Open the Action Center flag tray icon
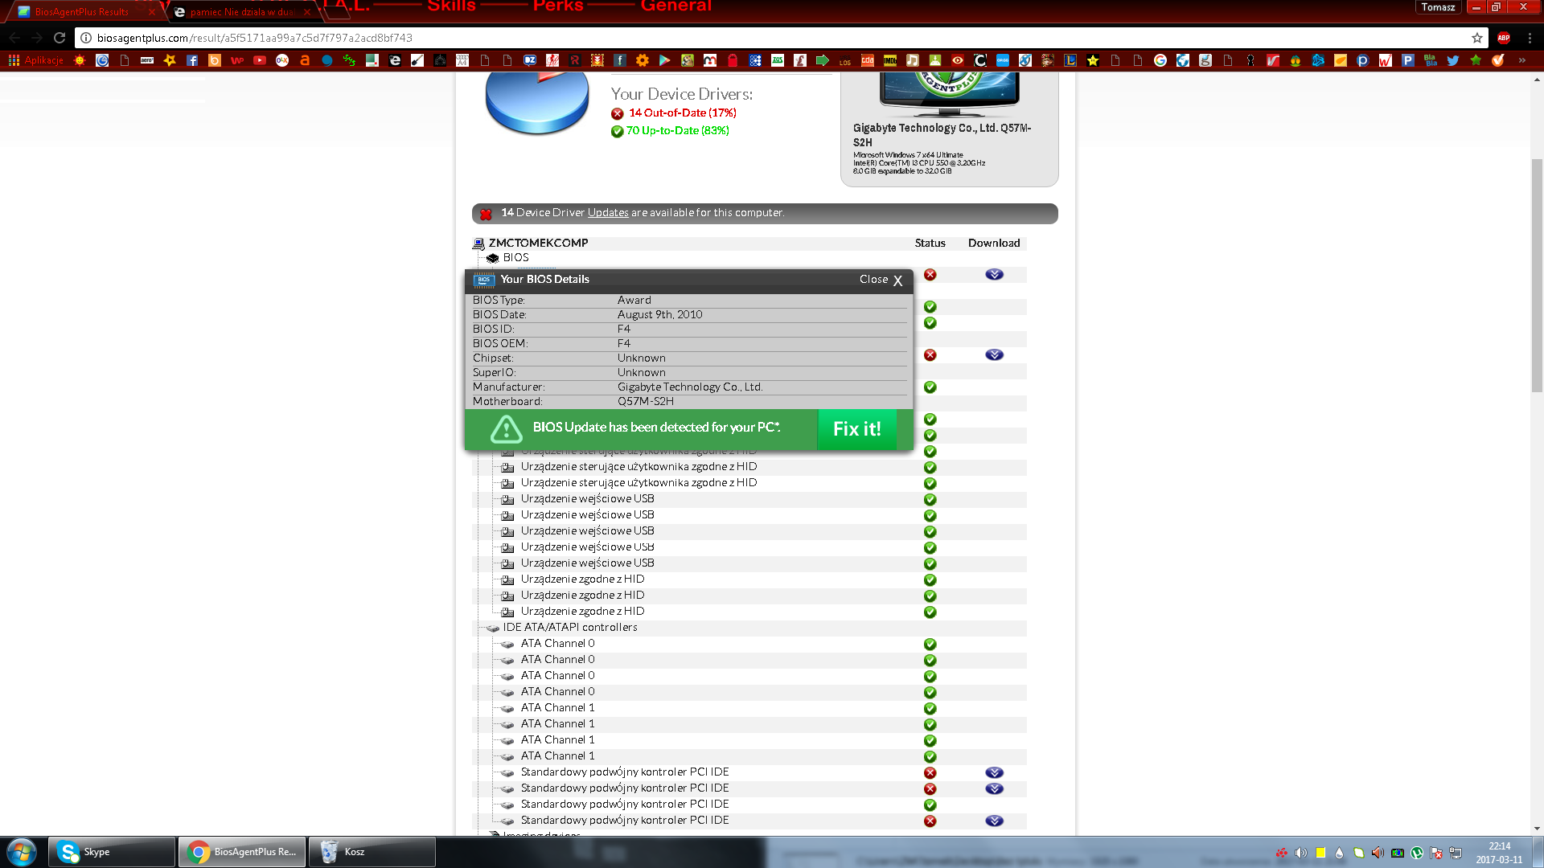 point(1436,853)
